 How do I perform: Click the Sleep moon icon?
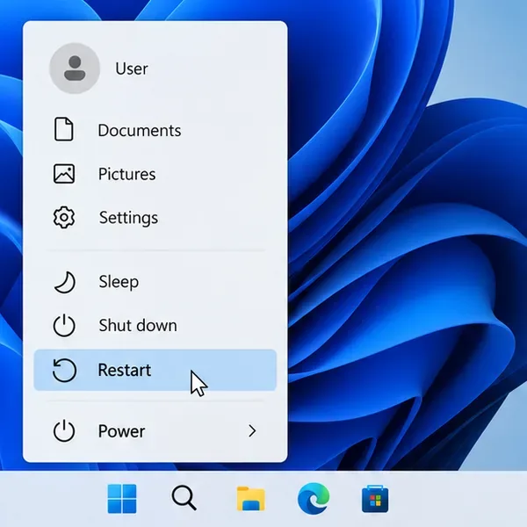(x=65, y=282)
